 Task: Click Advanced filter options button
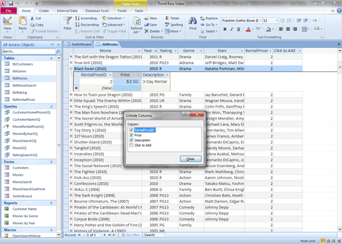(114, 25)
